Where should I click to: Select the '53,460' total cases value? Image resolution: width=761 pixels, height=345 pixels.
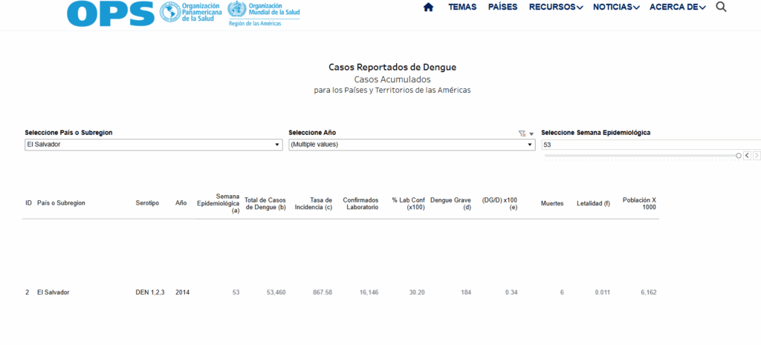click(276, 292)
